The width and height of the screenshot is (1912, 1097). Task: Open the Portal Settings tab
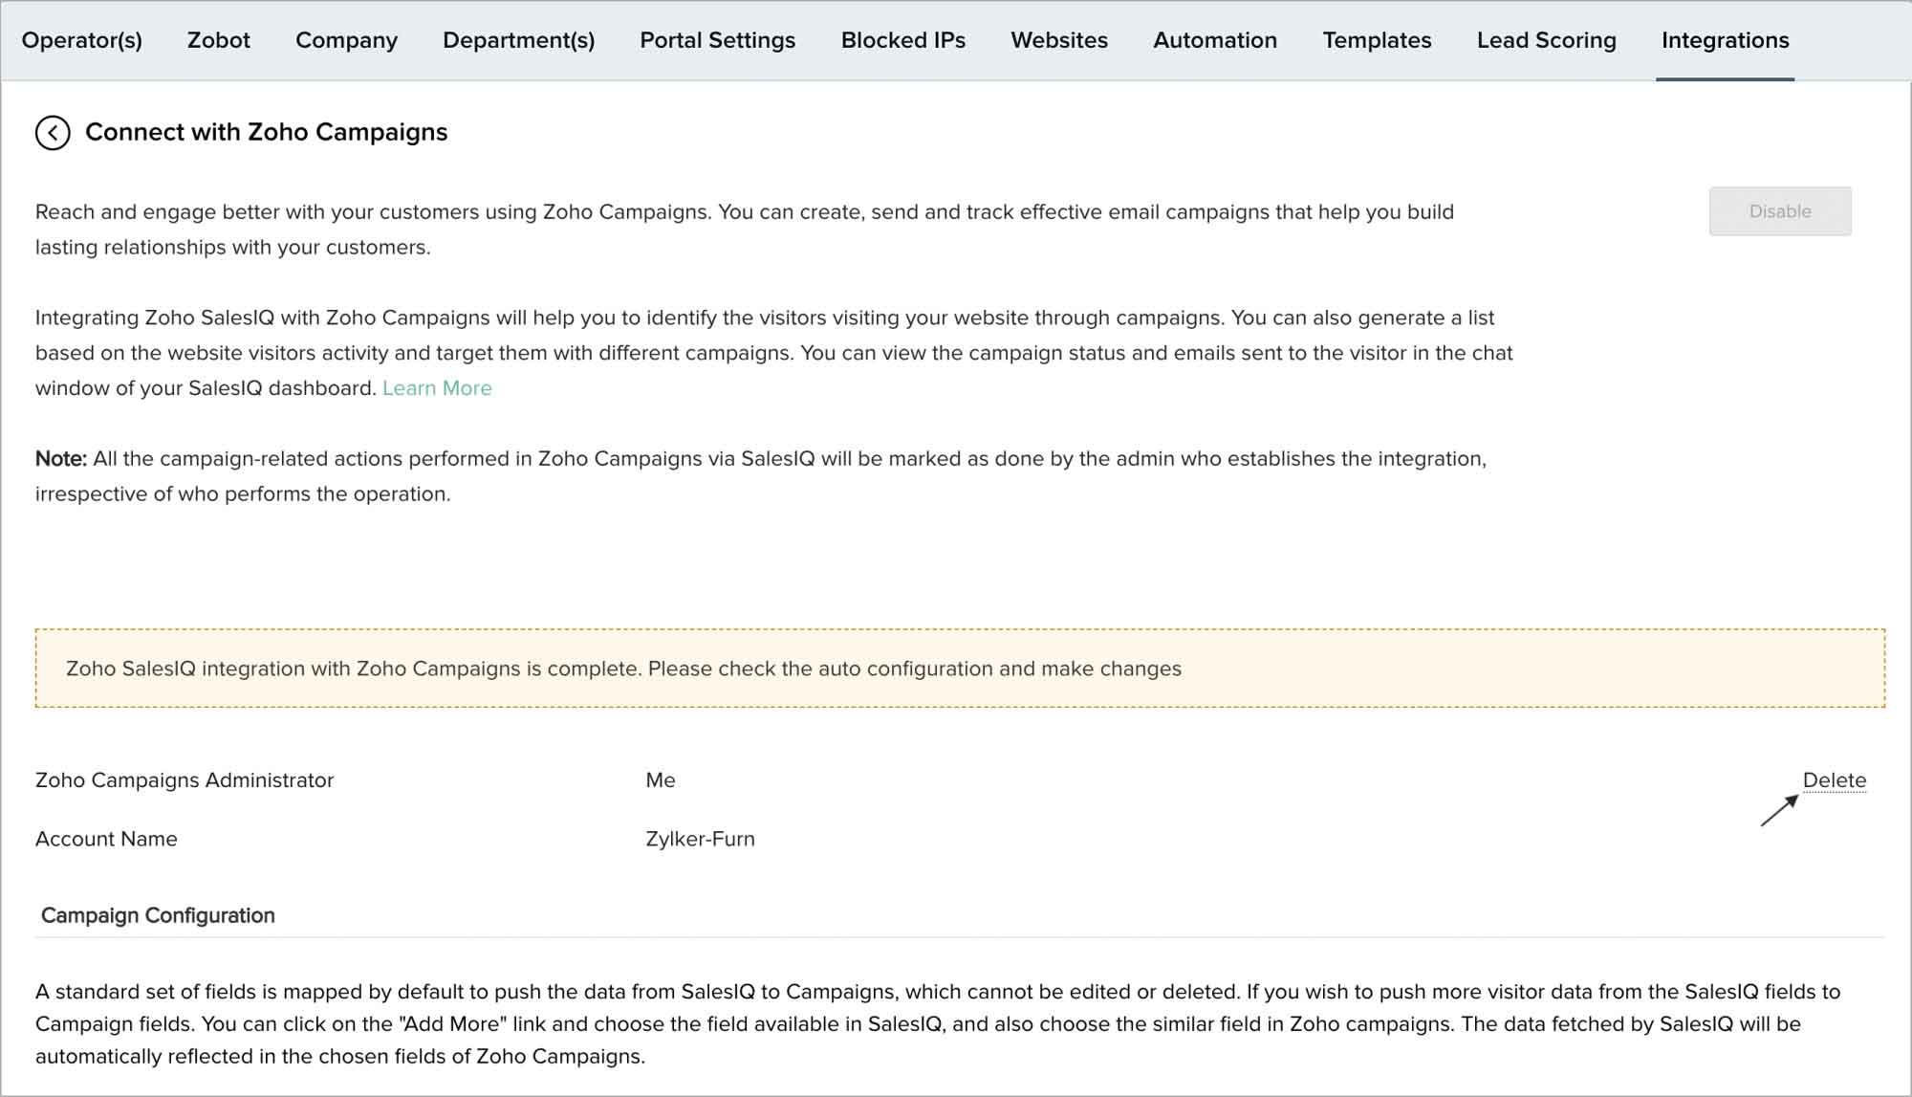[x=717, y=40]
